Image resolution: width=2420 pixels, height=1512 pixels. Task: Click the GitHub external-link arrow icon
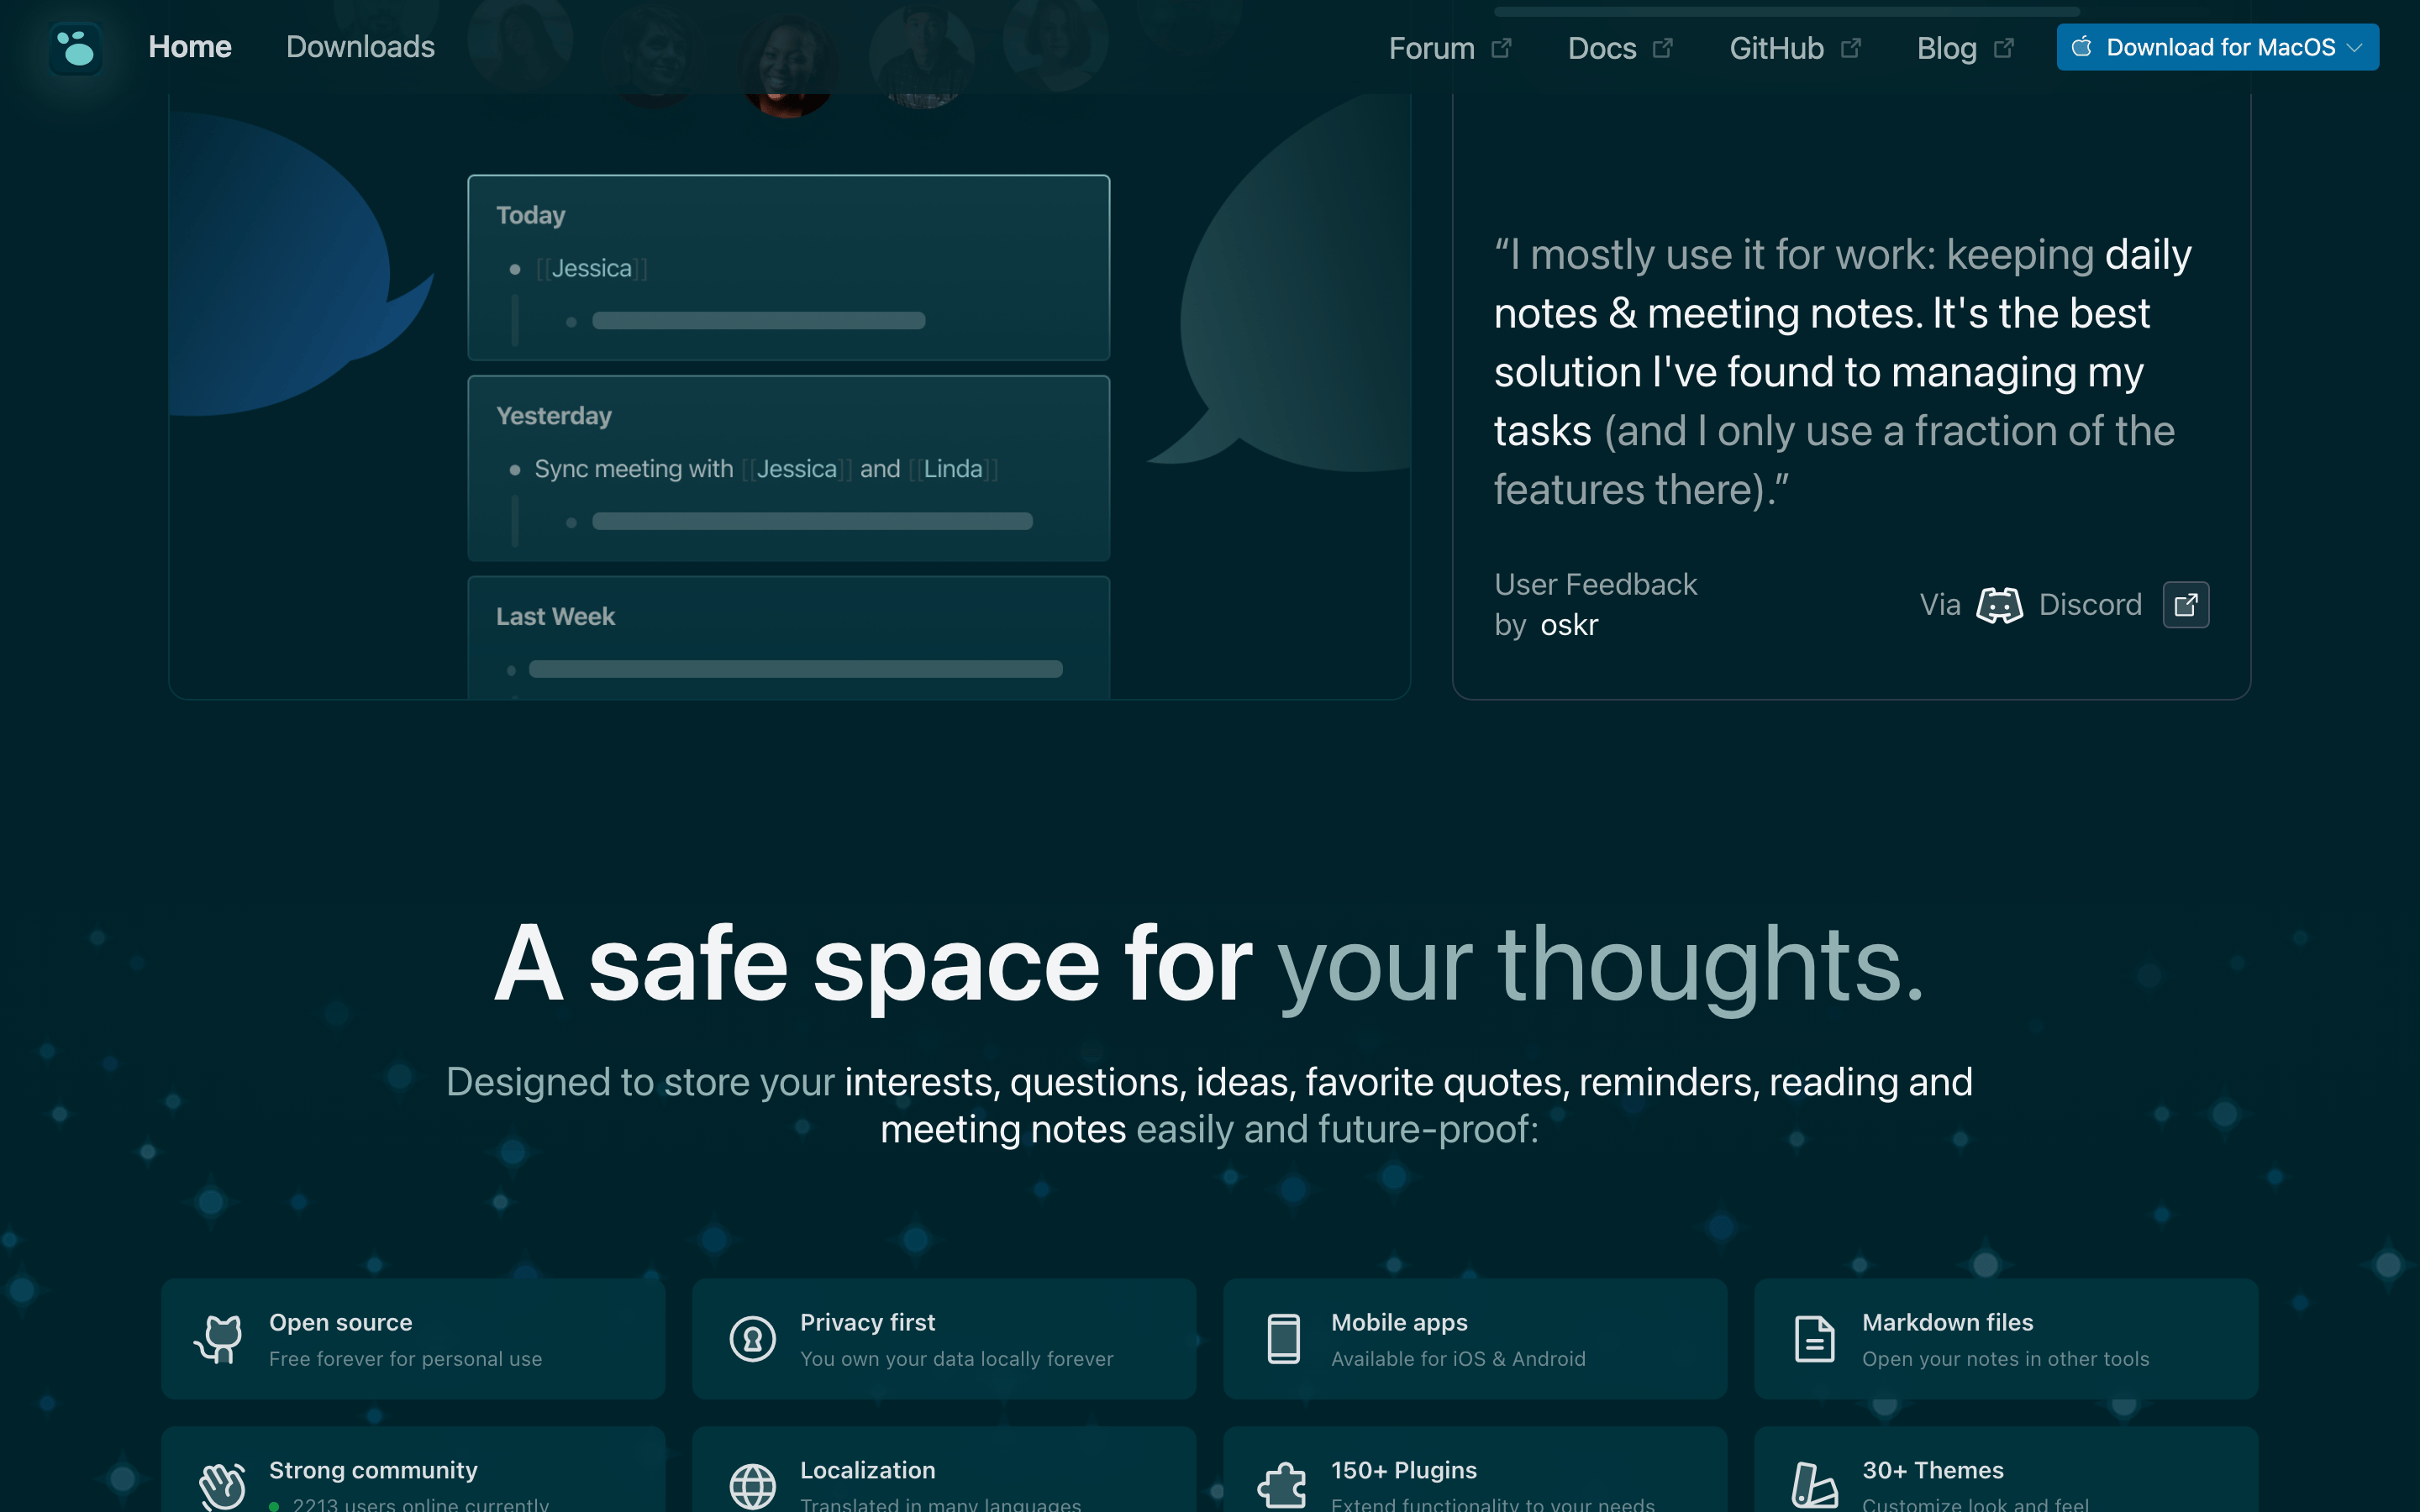(1851, 48)
